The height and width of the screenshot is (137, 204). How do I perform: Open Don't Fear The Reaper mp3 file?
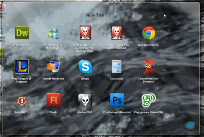click(x=85, y=33)
